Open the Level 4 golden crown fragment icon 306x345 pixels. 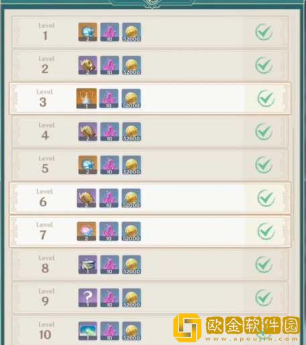(88, 132)
